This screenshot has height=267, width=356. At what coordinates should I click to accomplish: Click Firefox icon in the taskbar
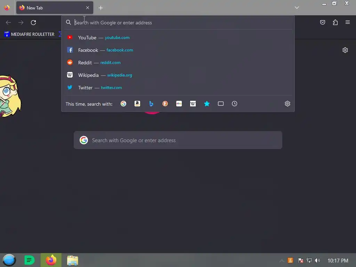pos(51,260)
